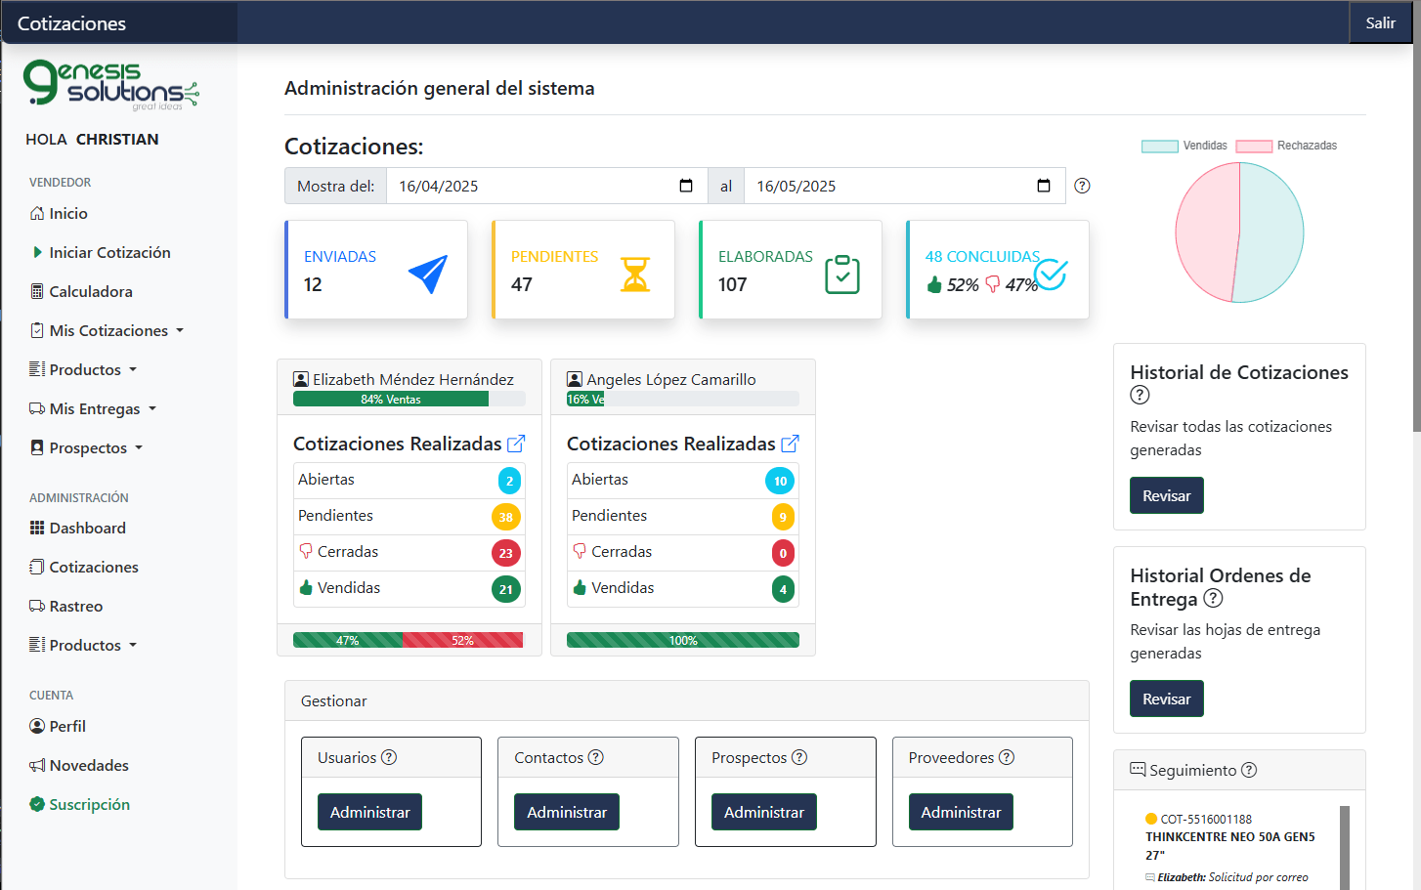This screenshot has height=890, width=1421.
Task: Click the Enviadas paper plane icon
Action: click(x=428, y=275)
